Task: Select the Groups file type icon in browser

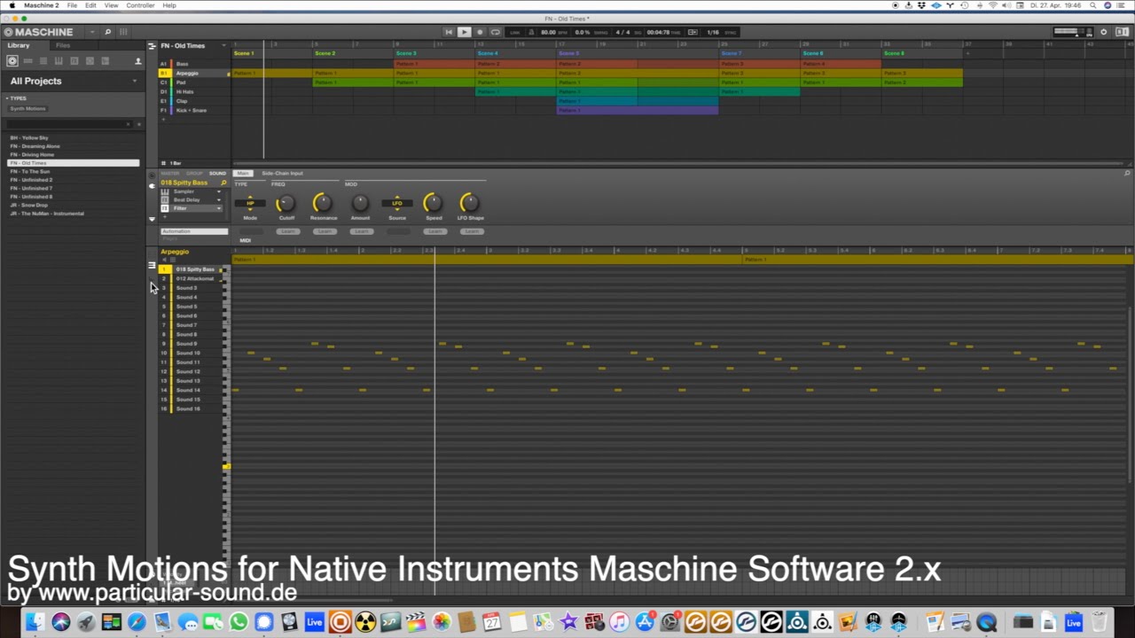Action: [27, 61]
